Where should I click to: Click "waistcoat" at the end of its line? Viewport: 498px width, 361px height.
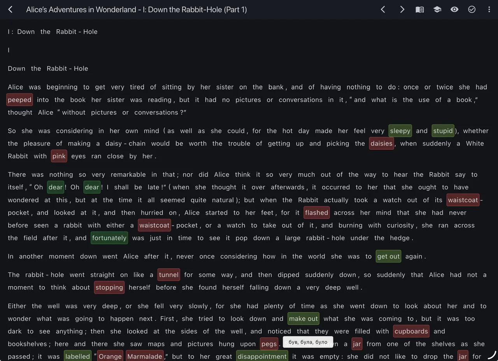(x=463, y=200)
